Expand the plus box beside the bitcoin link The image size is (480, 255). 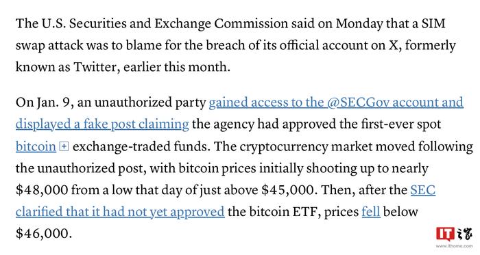(x=64, y=147)
